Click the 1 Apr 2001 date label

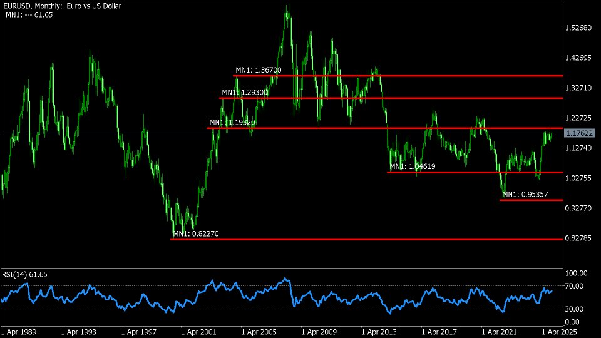(x=198, y=332)
